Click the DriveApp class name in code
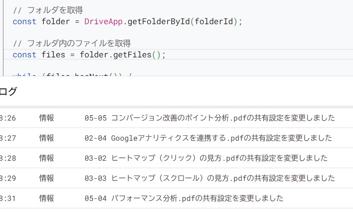Screen dimensions: 353x212 coord(103,22)
